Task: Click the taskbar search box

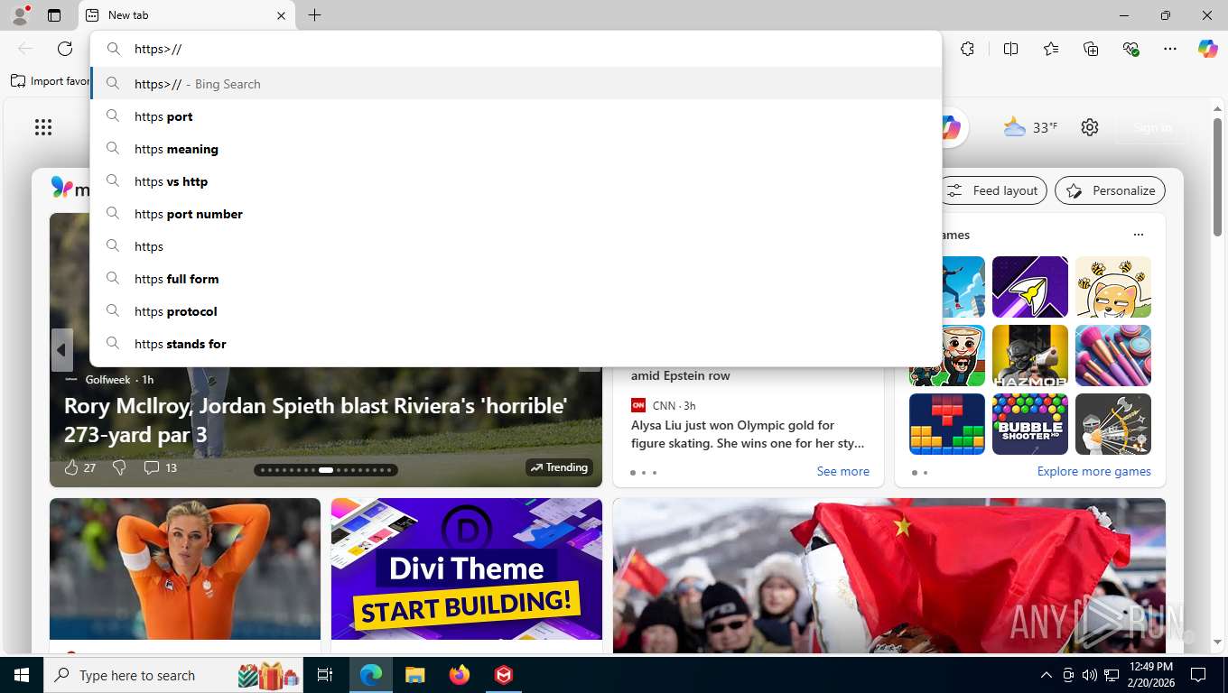Action: [x=173, y=675]
